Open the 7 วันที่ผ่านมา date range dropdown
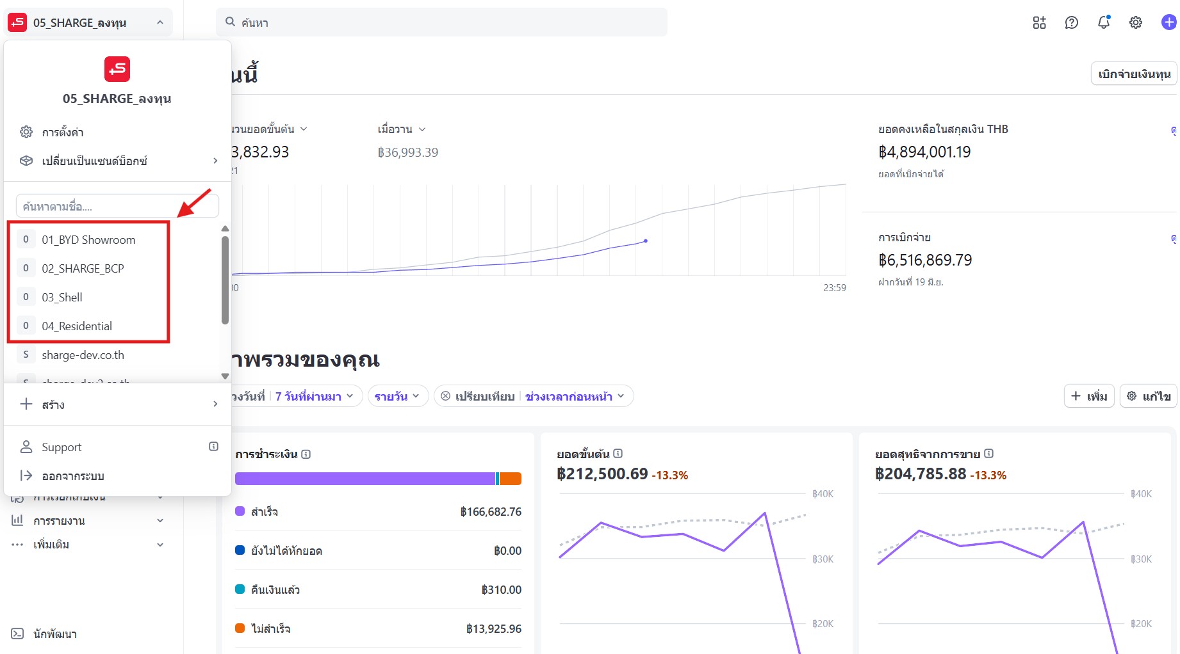This screenshot has width=1180, height=654. (314, 396)
